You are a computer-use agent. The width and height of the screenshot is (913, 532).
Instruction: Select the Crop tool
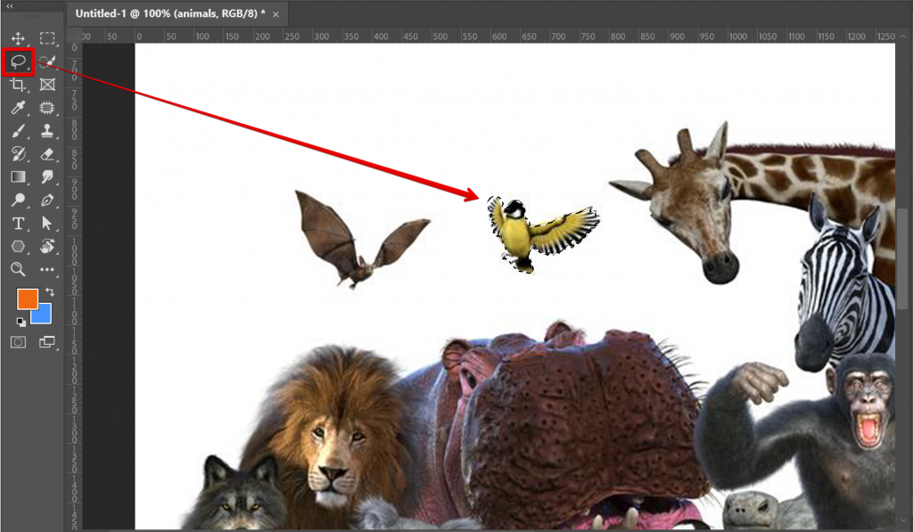[19, 85]
